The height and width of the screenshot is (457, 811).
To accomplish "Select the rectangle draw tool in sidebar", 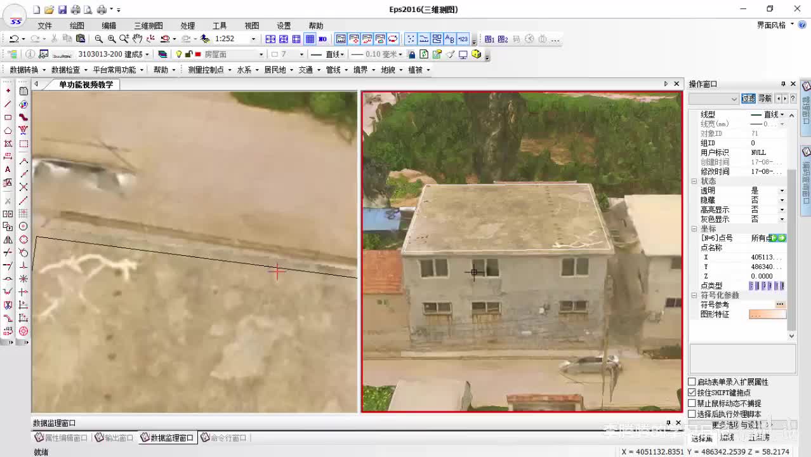I will [x=8, y=117].
